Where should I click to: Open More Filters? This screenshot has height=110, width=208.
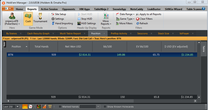[124, 23]
